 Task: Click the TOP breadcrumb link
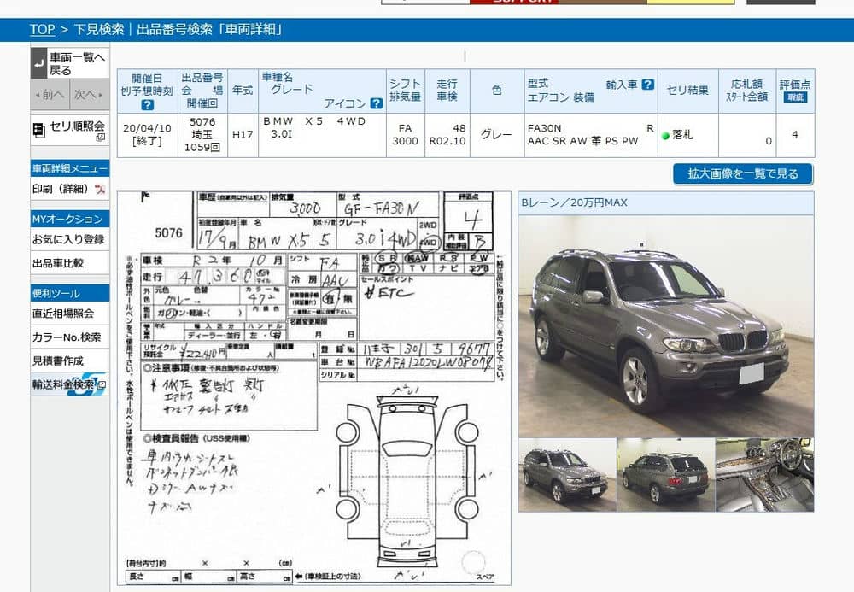pos(43,29)
